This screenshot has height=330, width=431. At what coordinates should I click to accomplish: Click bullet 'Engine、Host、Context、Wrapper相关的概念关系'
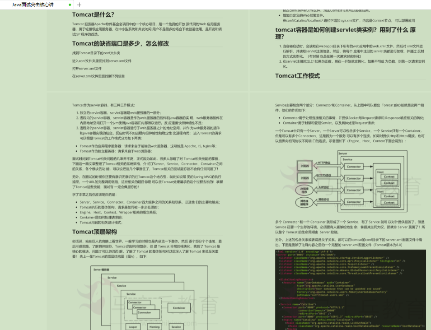click(x=119, y=212)
